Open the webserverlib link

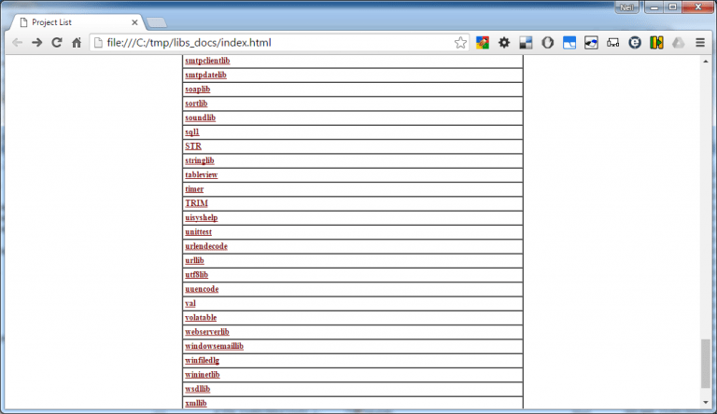[206, 332]
